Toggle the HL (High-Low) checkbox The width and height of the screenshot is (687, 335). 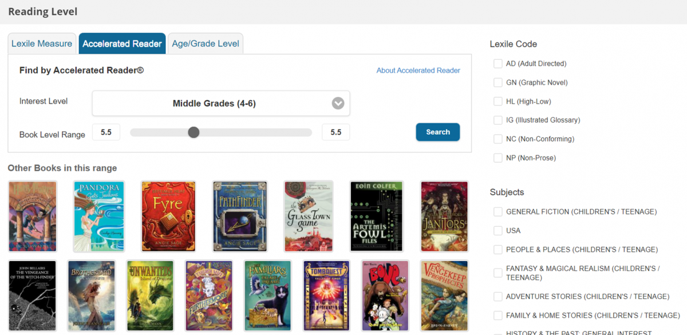coord(498,101)
